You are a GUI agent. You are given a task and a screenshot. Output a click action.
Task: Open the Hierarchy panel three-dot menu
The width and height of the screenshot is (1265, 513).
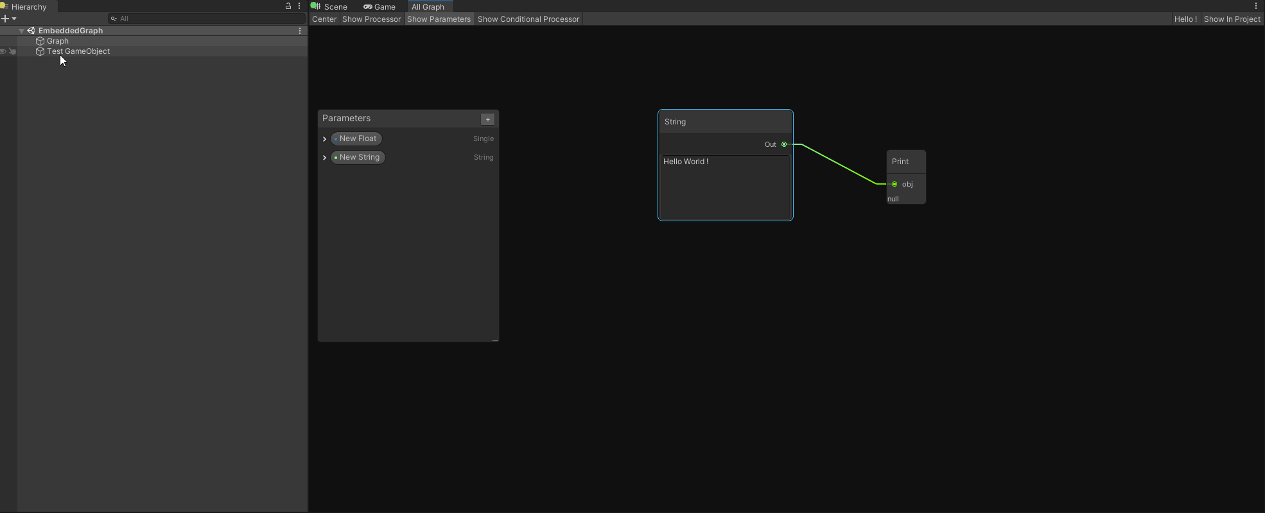coord(299,6)
